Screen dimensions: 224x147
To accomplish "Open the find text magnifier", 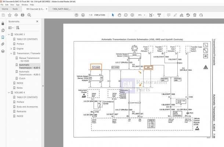I will click(x=29, y=15).
